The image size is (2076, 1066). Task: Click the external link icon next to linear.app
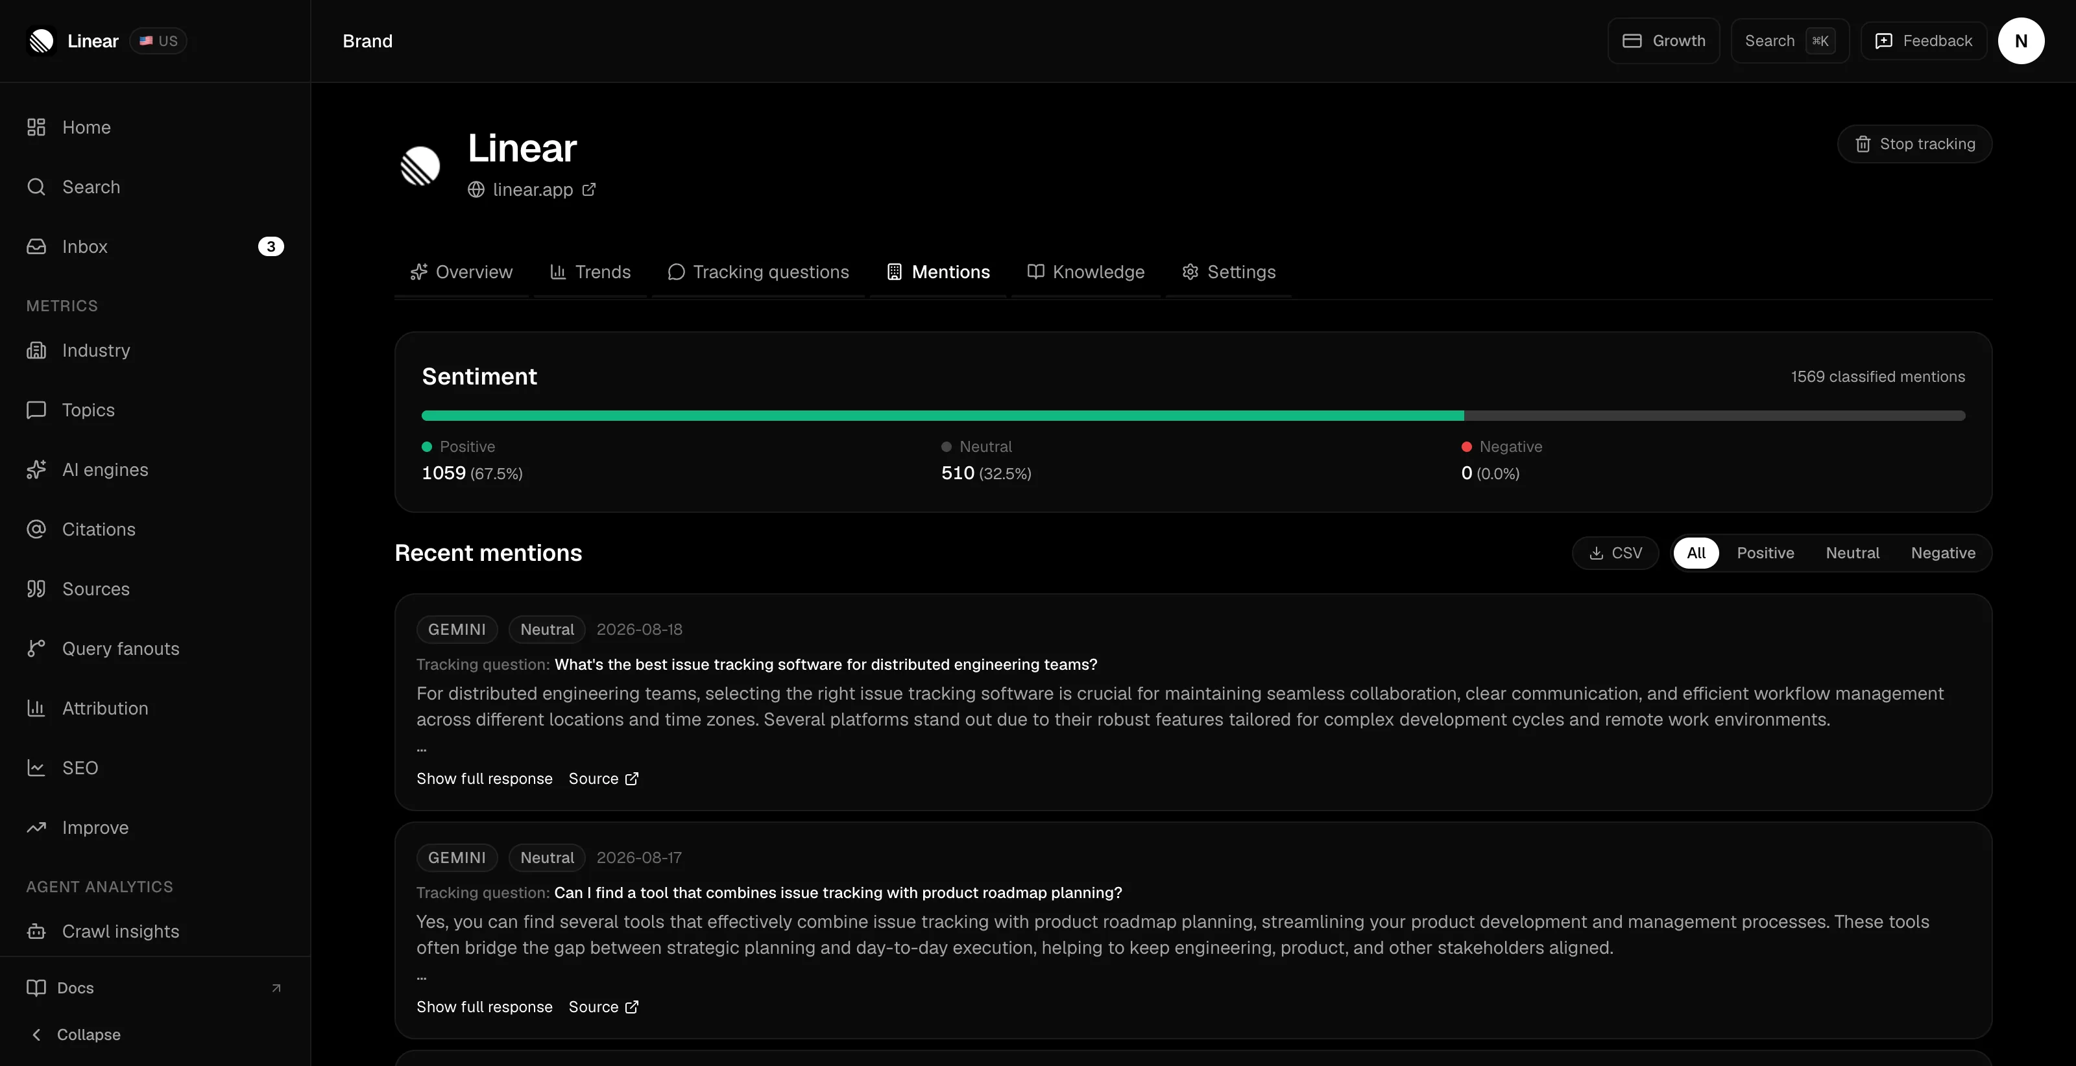pos(589,189)
